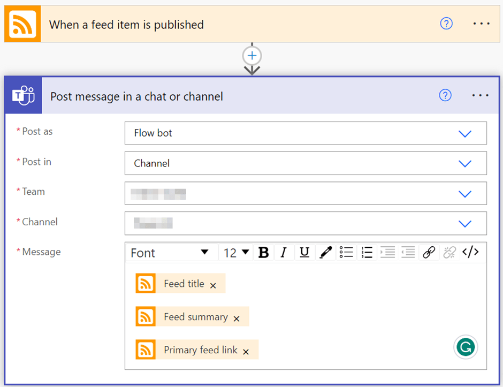Open the font size dropdown

tap(235, 252)
